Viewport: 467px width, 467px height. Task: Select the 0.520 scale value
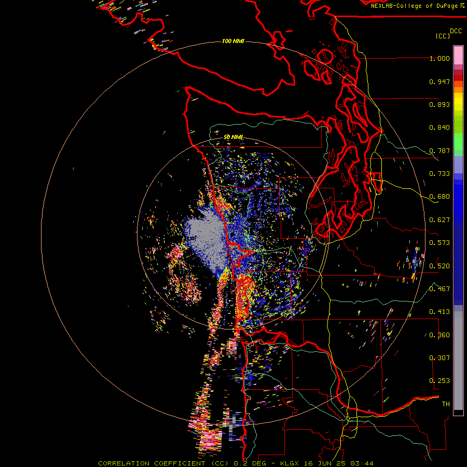click(439, 266)
